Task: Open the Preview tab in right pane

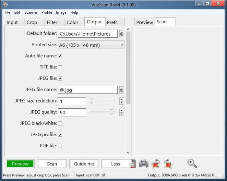Action: [x=144, y=22]
